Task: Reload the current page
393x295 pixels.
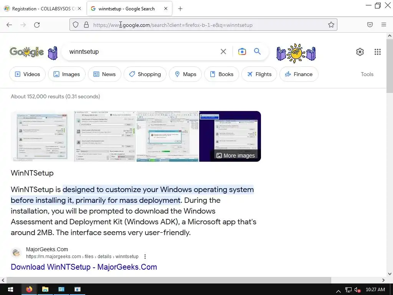Action: (37, 25)
